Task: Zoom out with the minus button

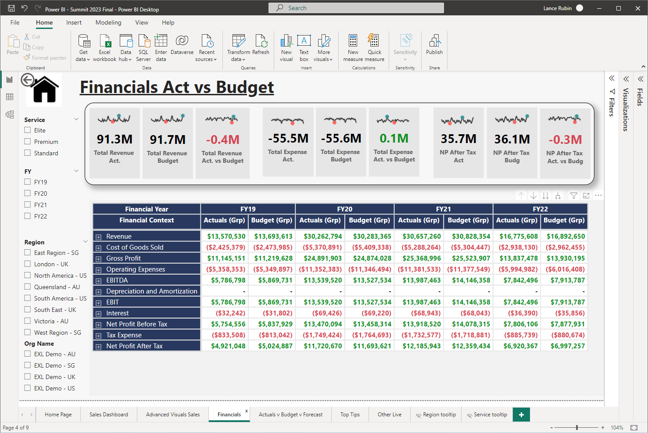Action: [551, 427]
